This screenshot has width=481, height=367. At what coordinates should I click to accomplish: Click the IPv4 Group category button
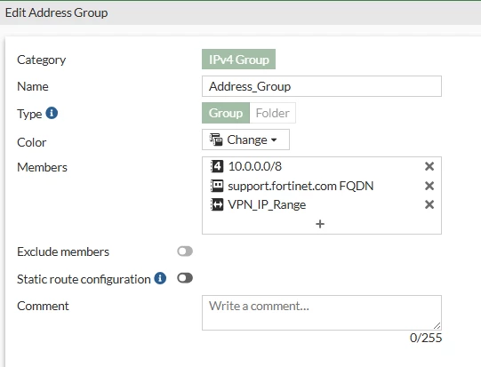coord(238,60)
